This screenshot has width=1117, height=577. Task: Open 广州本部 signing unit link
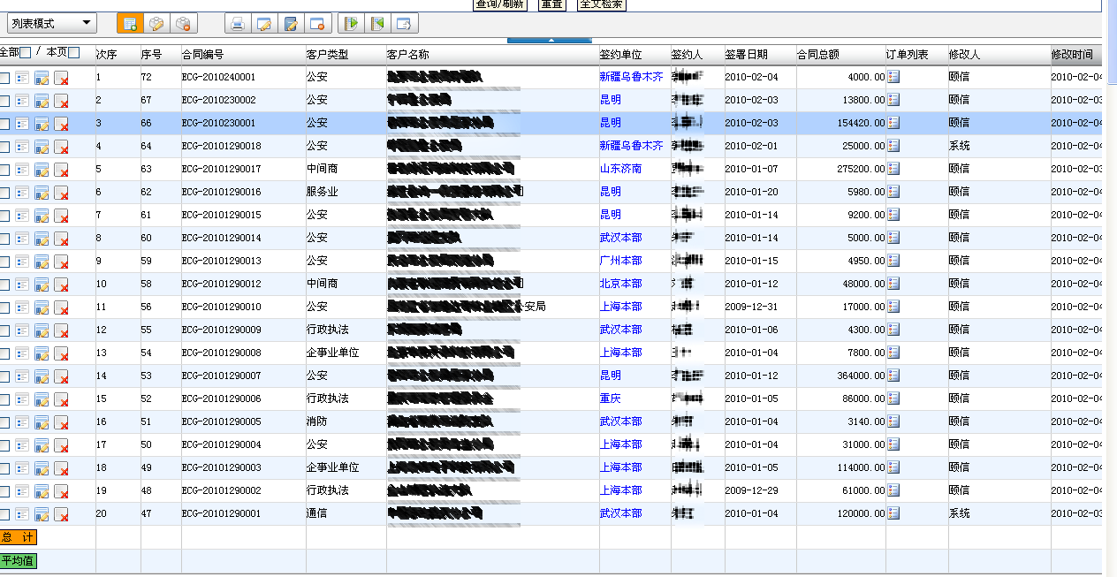click(620, 261)
